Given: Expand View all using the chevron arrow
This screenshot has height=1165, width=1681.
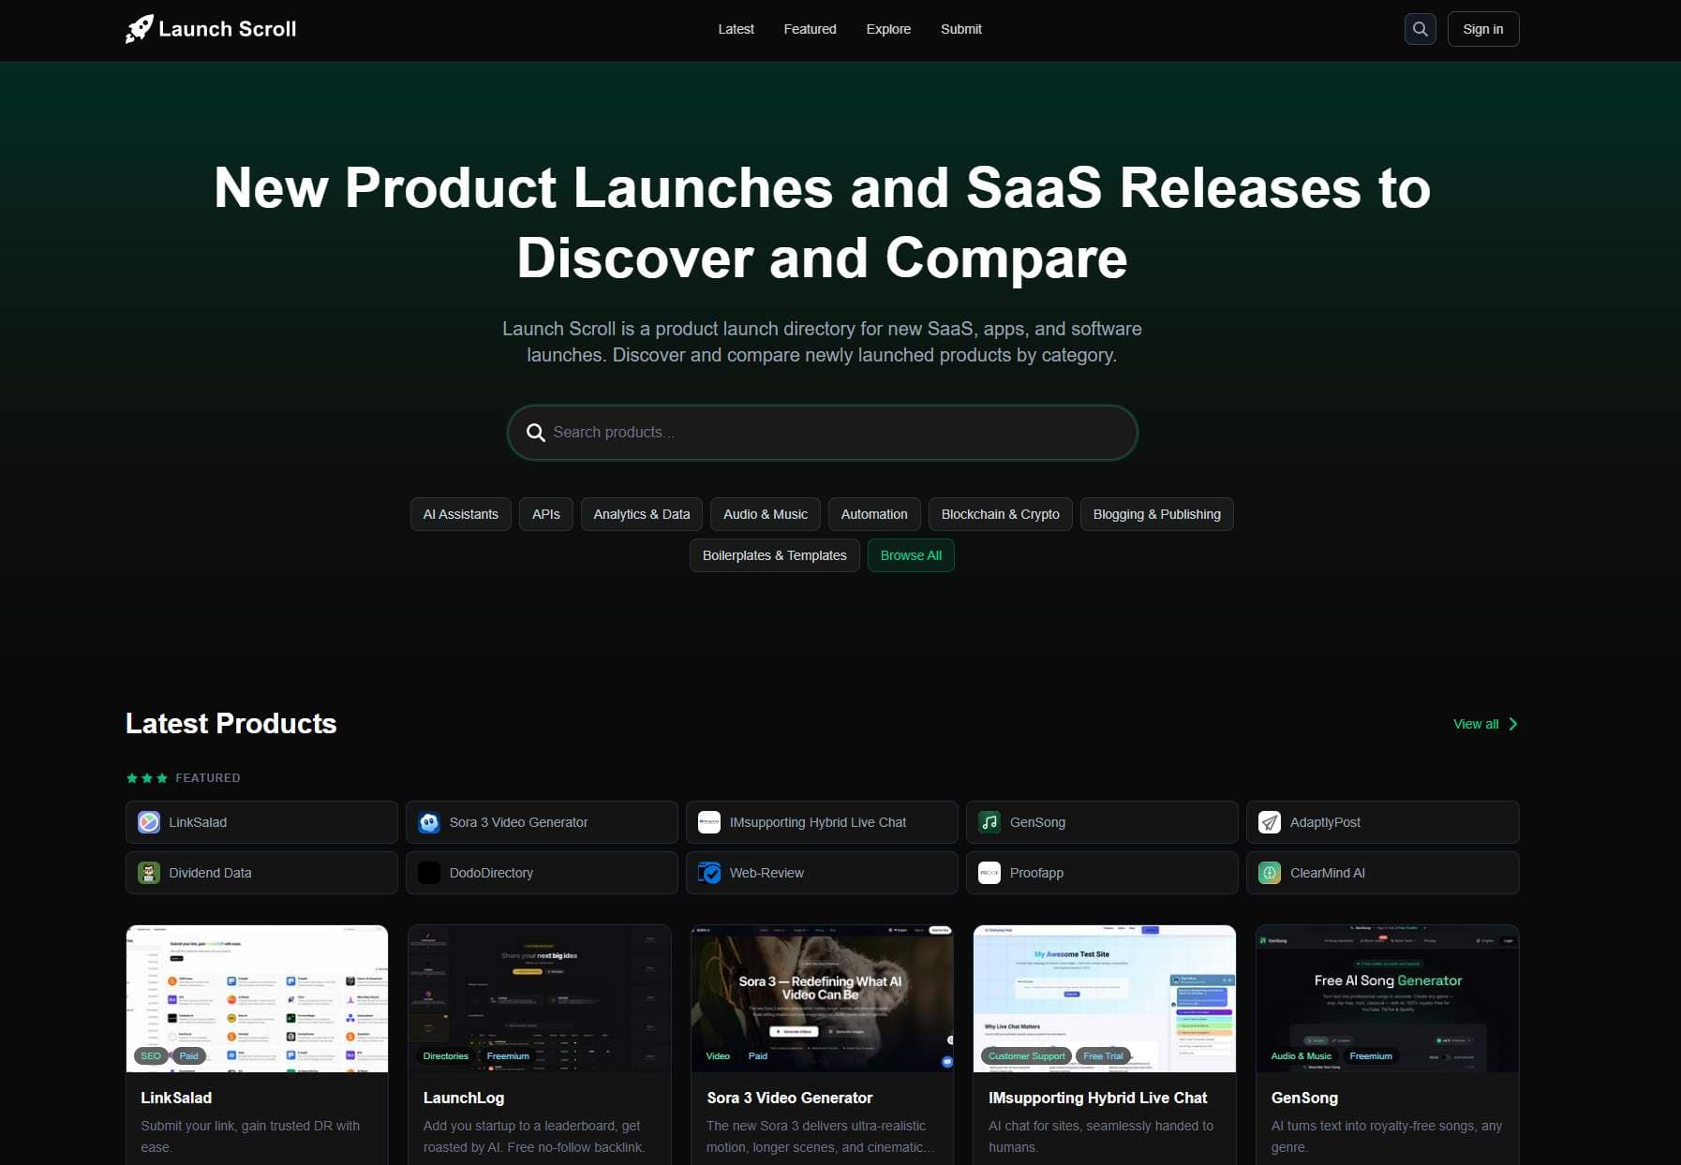Looking at the screenshot, I should pyautogui.click(x=1511, y=723).
